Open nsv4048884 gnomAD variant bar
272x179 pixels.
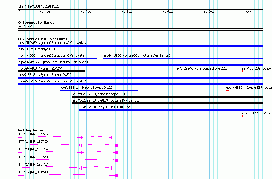57,59
